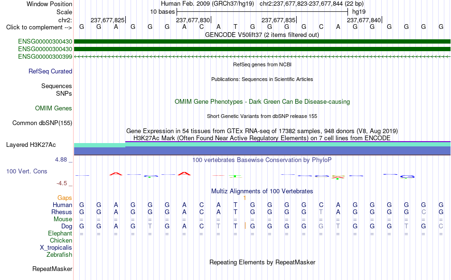
Task: Click the ENSG00000300399 intron arrow line
Action: (x=262, y=56)
